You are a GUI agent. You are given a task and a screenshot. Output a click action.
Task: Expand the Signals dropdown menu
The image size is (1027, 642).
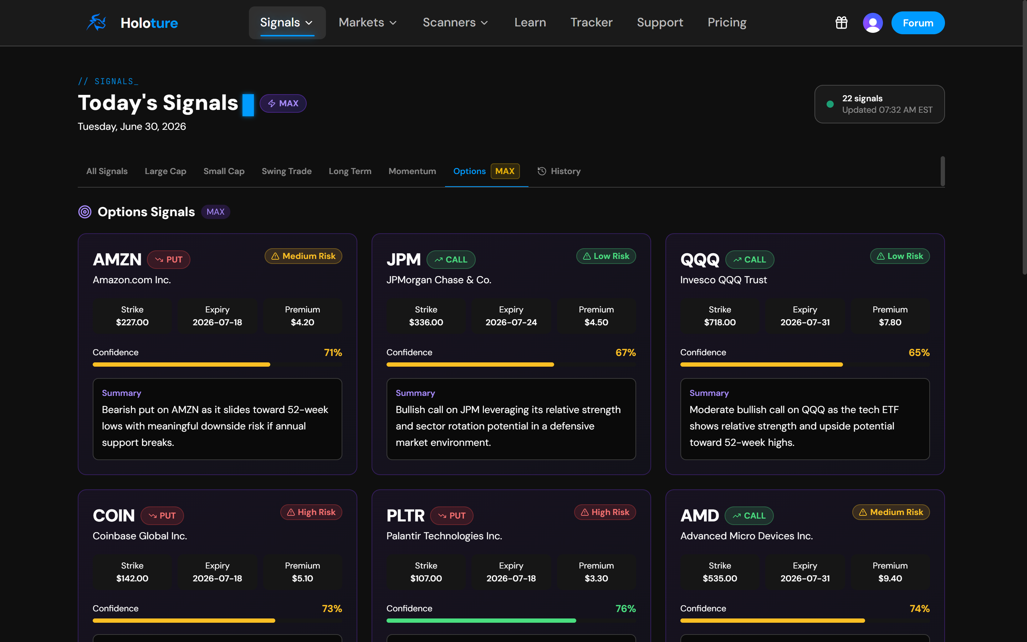pos(287,22)
